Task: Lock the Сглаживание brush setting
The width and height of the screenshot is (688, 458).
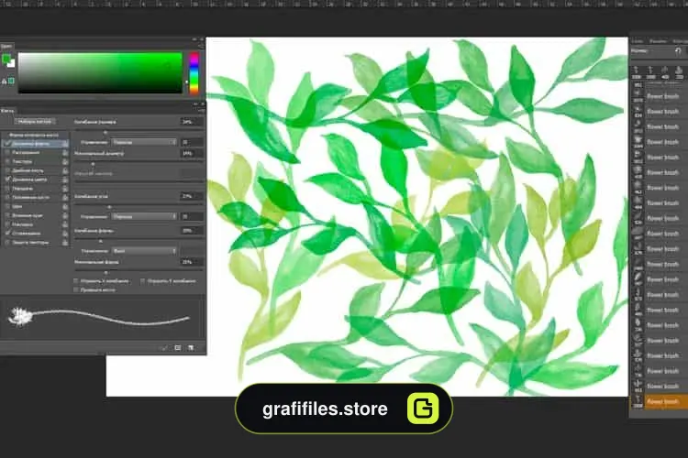Action: pyautogui.click(x=65, y=234)
